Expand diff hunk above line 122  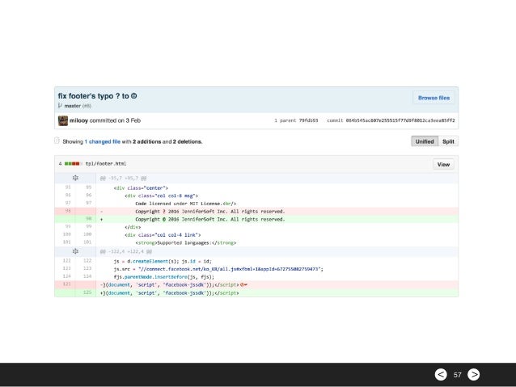pyautogui.click(x=75, y=251)
